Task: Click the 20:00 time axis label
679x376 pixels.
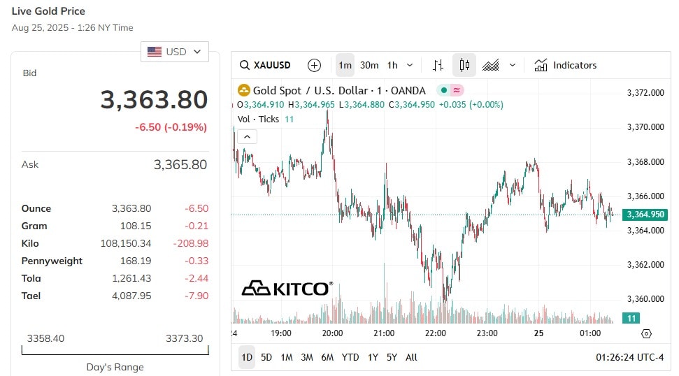Action: [332, 333]
